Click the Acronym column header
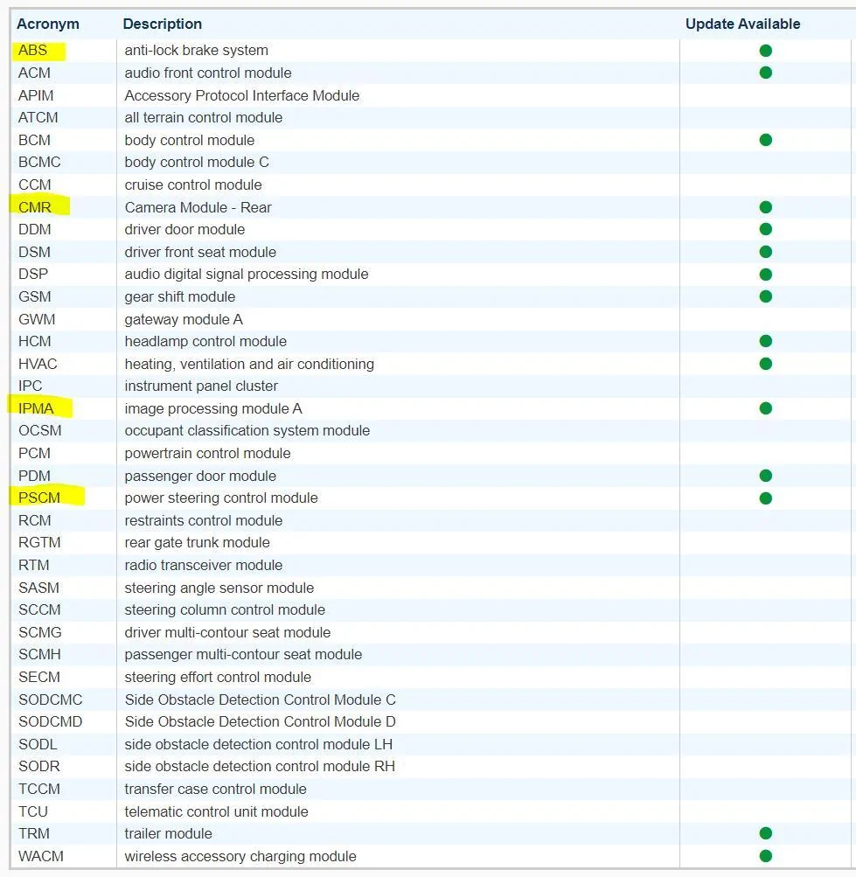This screenshot has width=856, height=877. [48, 24]
